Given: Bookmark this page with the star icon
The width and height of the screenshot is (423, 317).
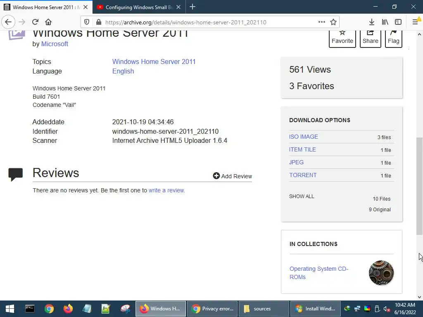Looking at the screenshot, I should coord(333,22).
